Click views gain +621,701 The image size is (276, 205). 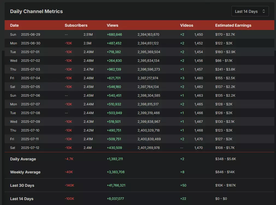[x=114, y=78]
